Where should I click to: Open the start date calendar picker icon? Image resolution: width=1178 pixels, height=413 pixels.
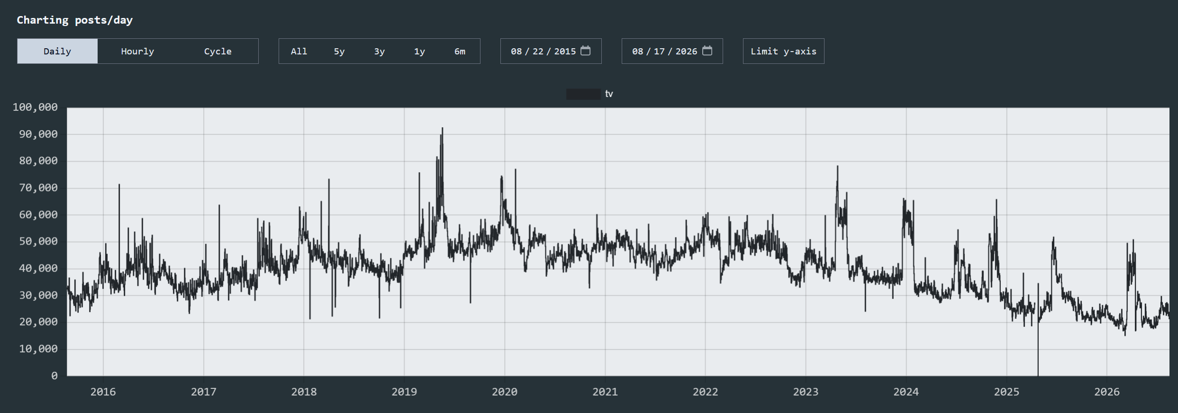586,51
